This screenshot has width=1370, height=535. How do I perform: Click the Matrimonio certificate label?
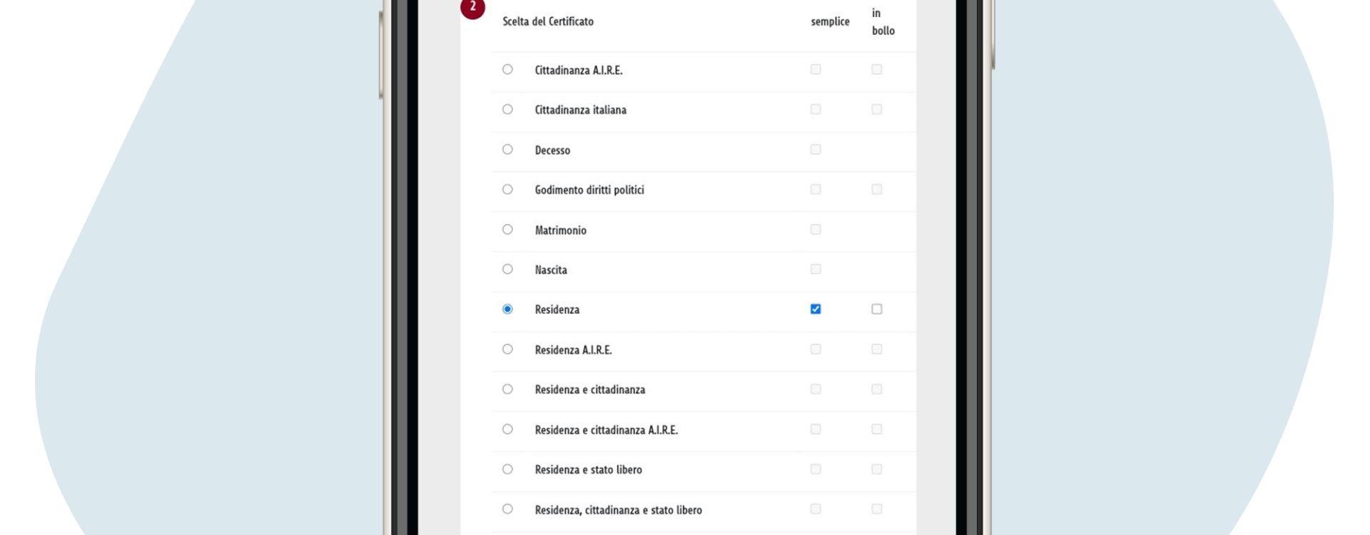point(561,230)
